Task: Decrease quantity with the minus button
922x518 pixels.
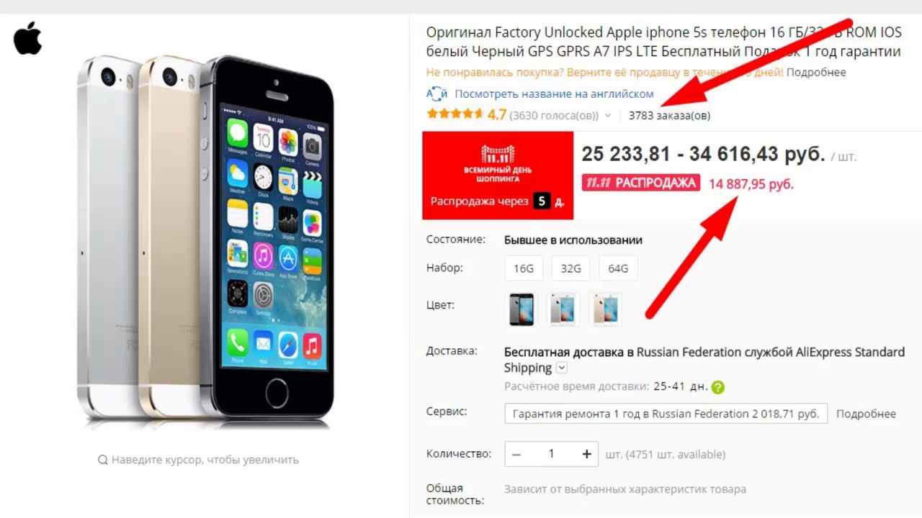Action: click(516, 454)
